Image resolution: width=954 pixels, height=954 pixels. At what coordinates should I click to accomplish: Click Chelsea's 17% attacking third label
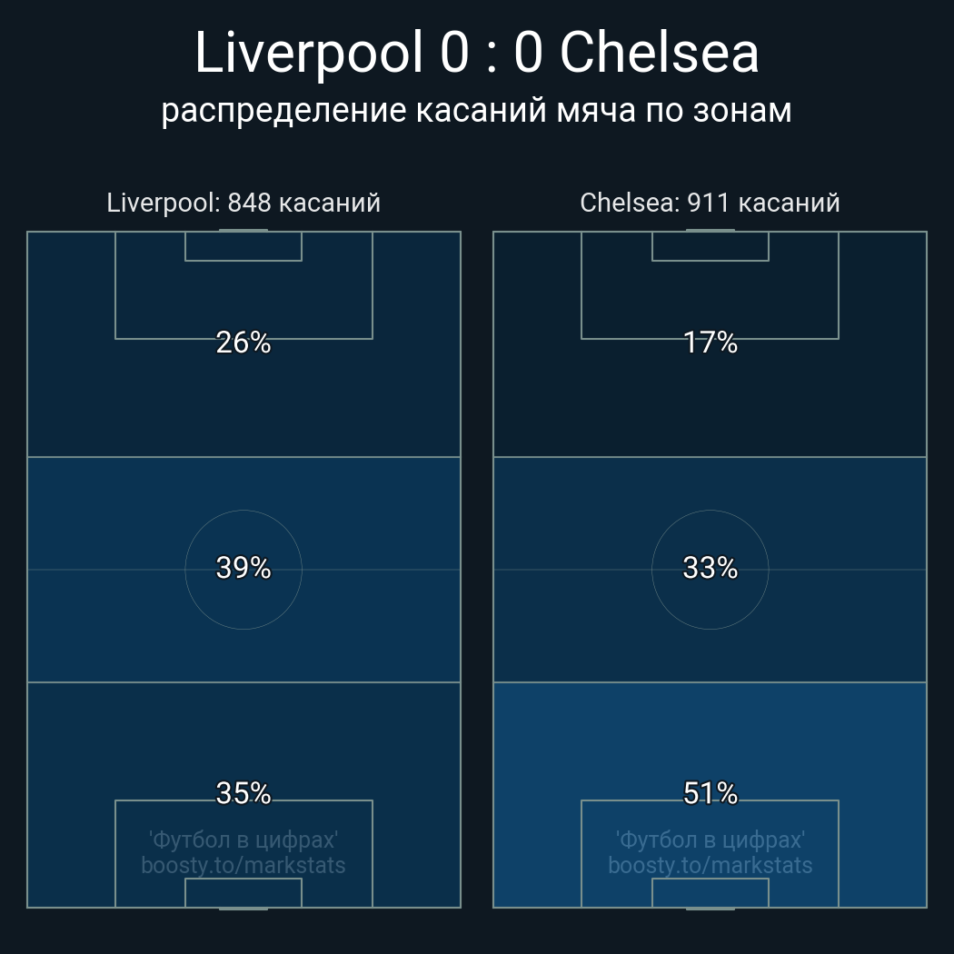[710, 343]
